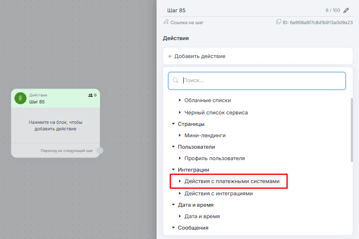The height and width of the screenshot is (239, 359).
Task: Click the step link chain icon
Action: point(166,22)
